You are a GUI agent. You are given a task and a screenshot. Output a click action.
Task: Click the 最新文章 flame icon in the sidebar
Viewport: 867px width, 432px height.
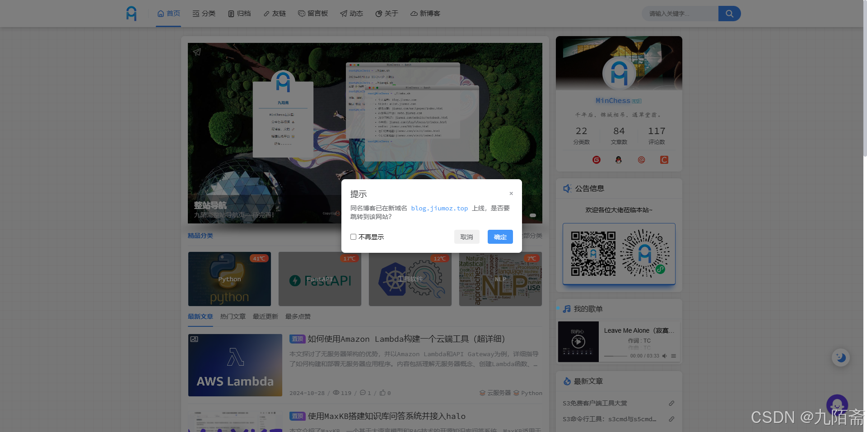coord(567,381)
